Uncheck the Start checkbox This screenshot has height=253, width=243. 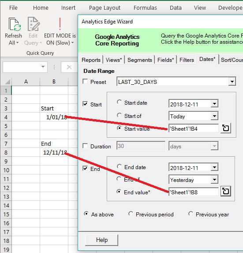tap(85, 104)
